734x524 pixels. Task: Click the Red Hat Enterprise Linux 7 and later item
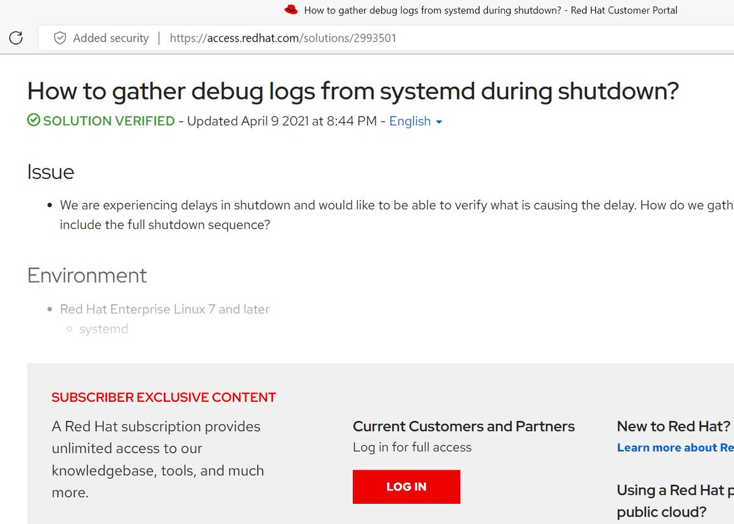(165, 309)
